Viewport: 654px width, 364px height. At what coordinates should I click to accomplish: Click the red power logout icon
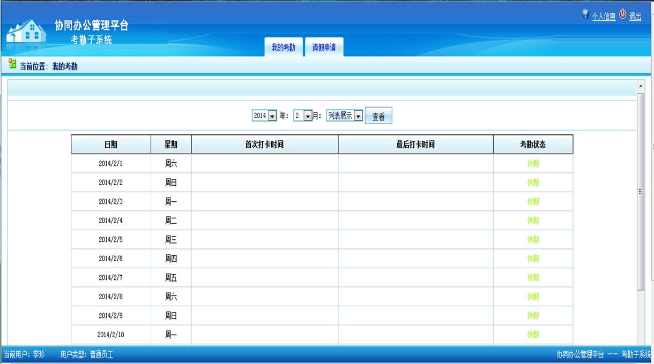coord(622,14)
